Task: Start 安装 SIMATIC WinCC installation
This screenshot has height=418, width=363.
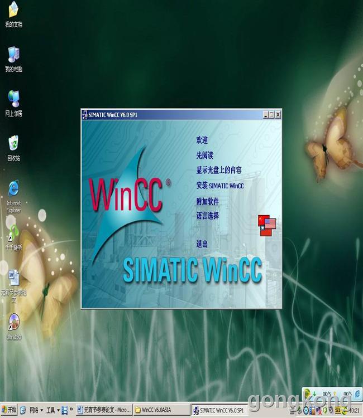Action: point(220,186)
